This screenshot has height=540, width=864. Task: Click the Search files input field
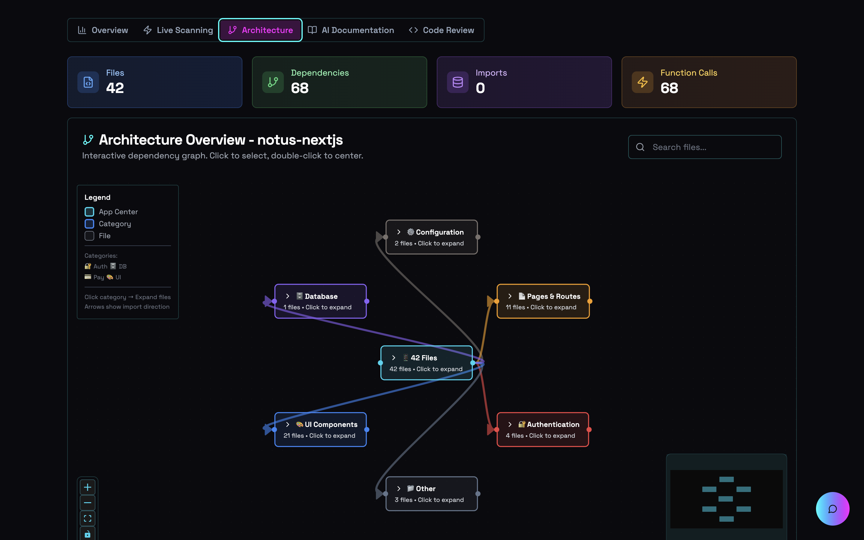point(704,147)
